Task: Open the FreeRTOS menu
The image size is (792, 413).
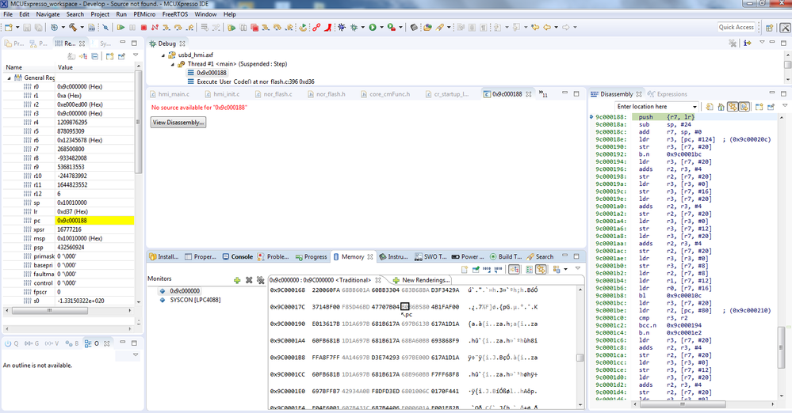Action: [174, 14]
